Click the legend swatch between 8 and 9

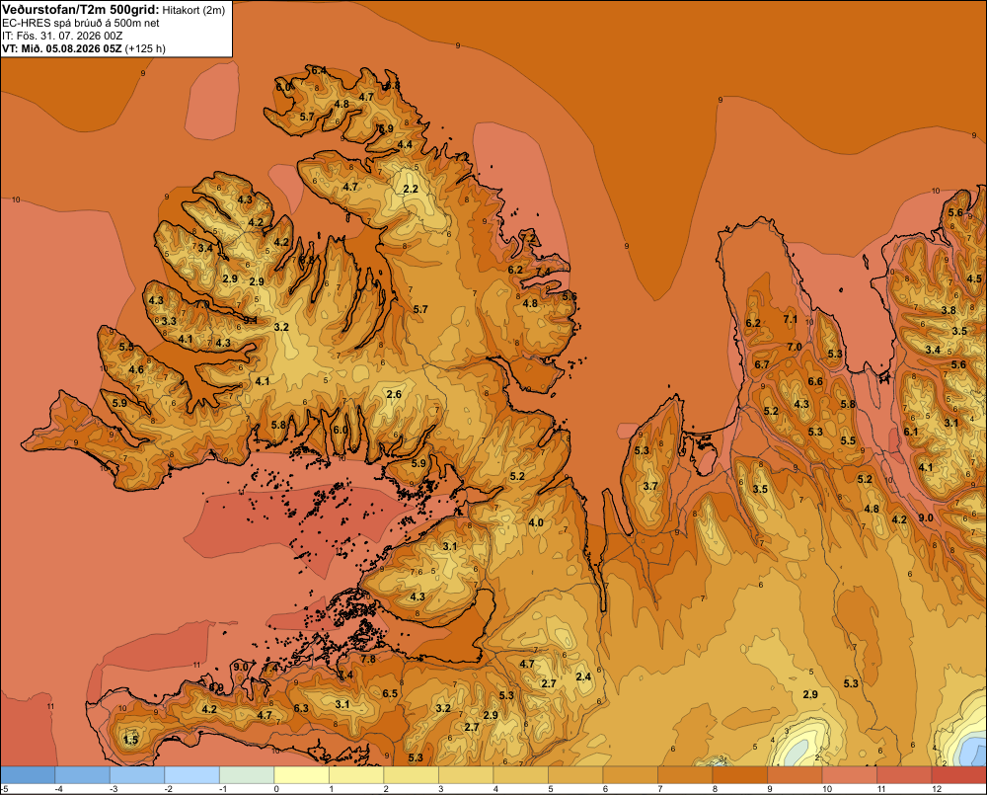pos(739,774)
